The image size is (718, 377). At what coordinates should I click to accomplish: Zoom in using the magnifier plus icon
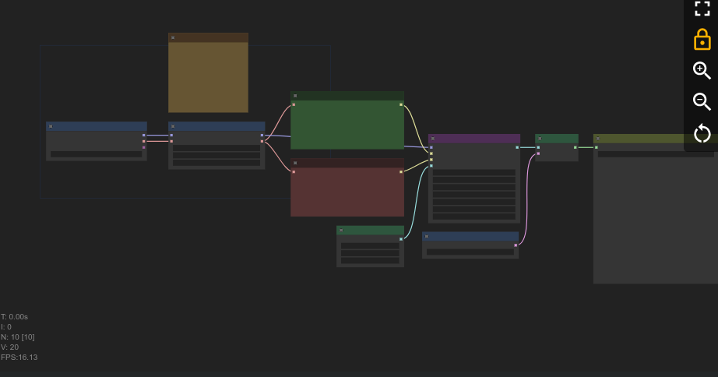tap(702, 71)
